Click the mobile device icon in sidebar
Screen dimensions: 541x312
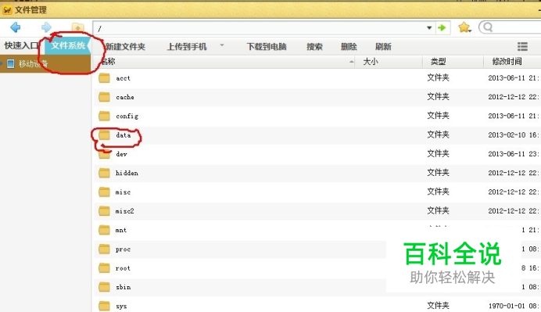[x=11, y=63]
